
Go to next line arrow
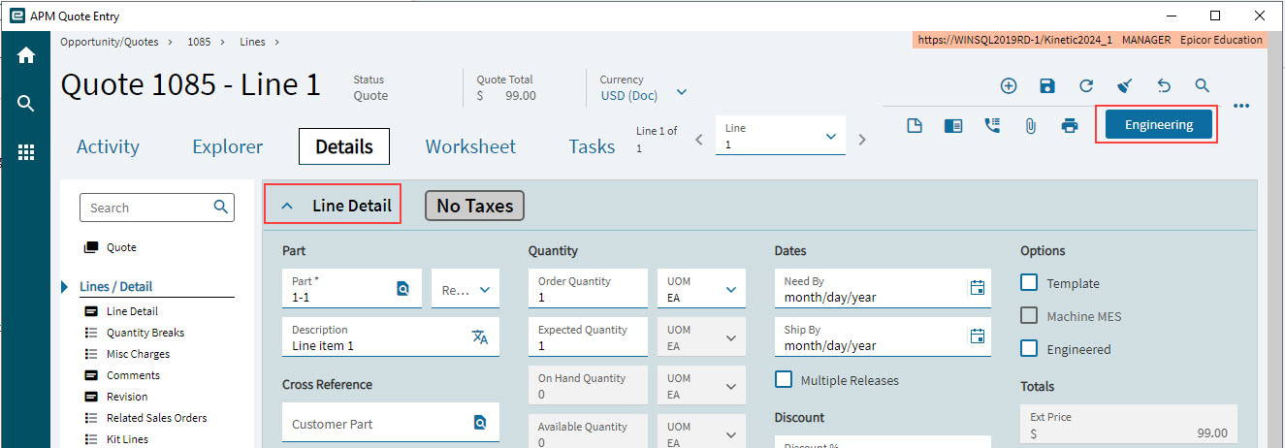861,140
